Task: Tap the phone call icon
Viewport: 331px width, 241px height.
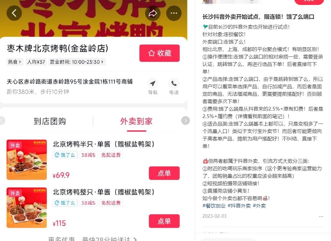Action: (174, 84)
